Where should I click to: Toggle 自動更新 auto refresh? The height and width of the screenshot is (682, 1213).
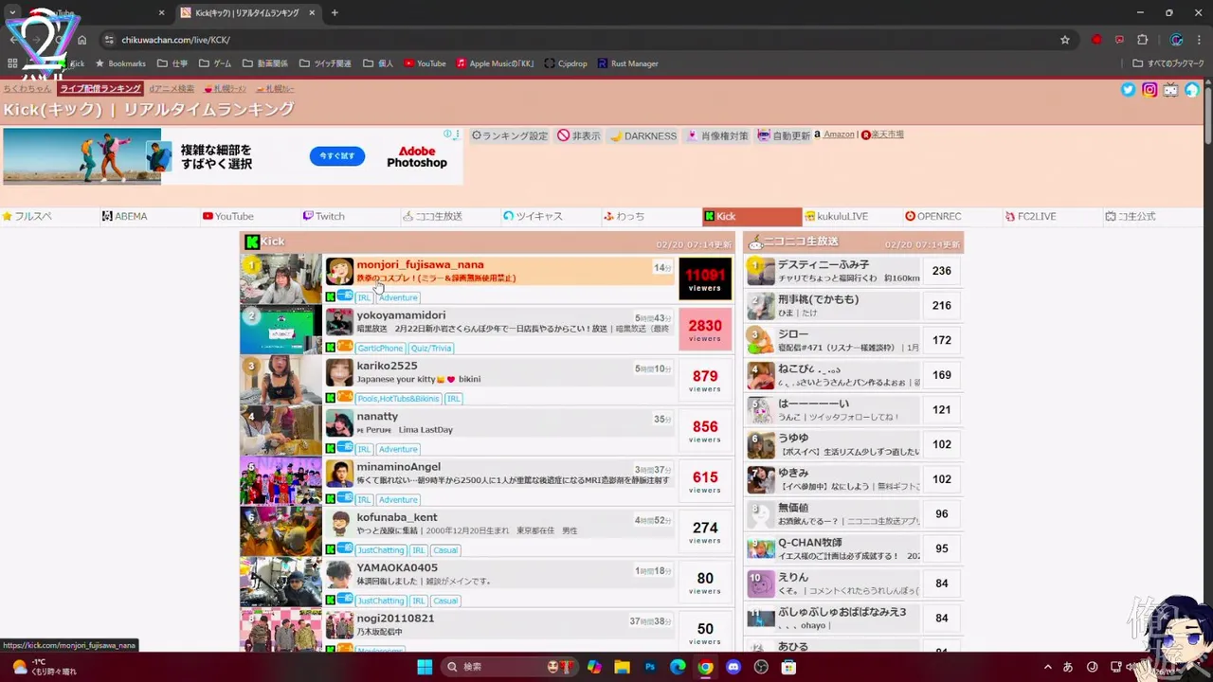pos(784,135)
